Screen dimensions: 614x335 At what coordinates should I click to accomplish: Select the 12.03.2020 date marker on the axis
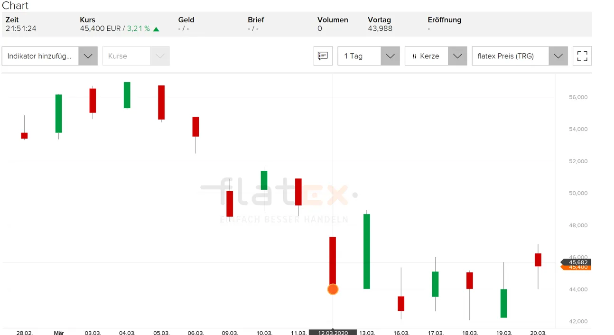(333, 332)
